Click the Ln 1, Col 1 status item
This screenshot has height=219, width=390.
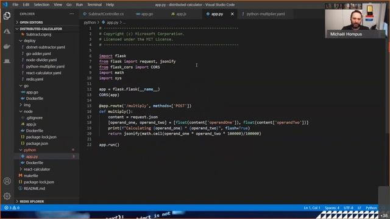point(312,207)
